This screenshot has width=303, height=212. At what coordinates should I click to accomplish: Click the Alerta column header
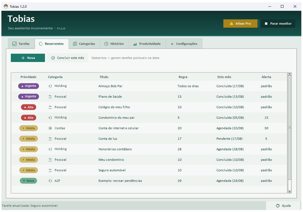click(x=266, y=77)
